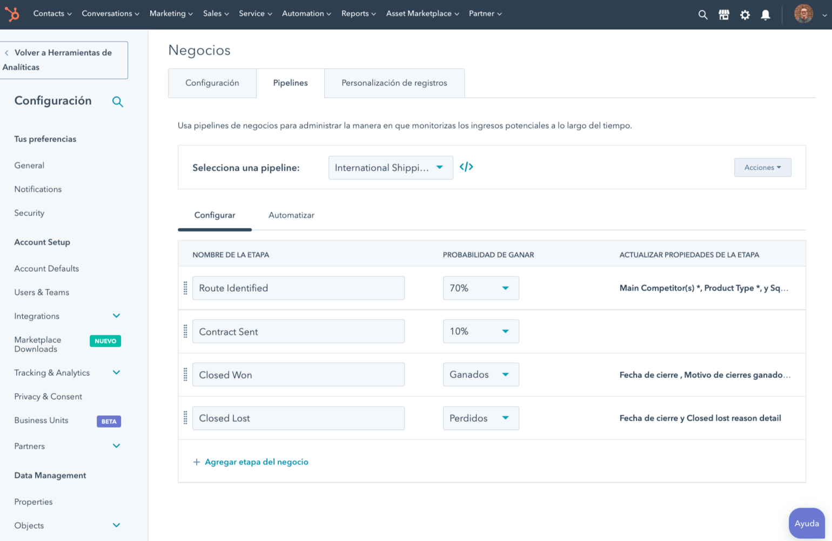Open the Partner menu

point(485,13)
